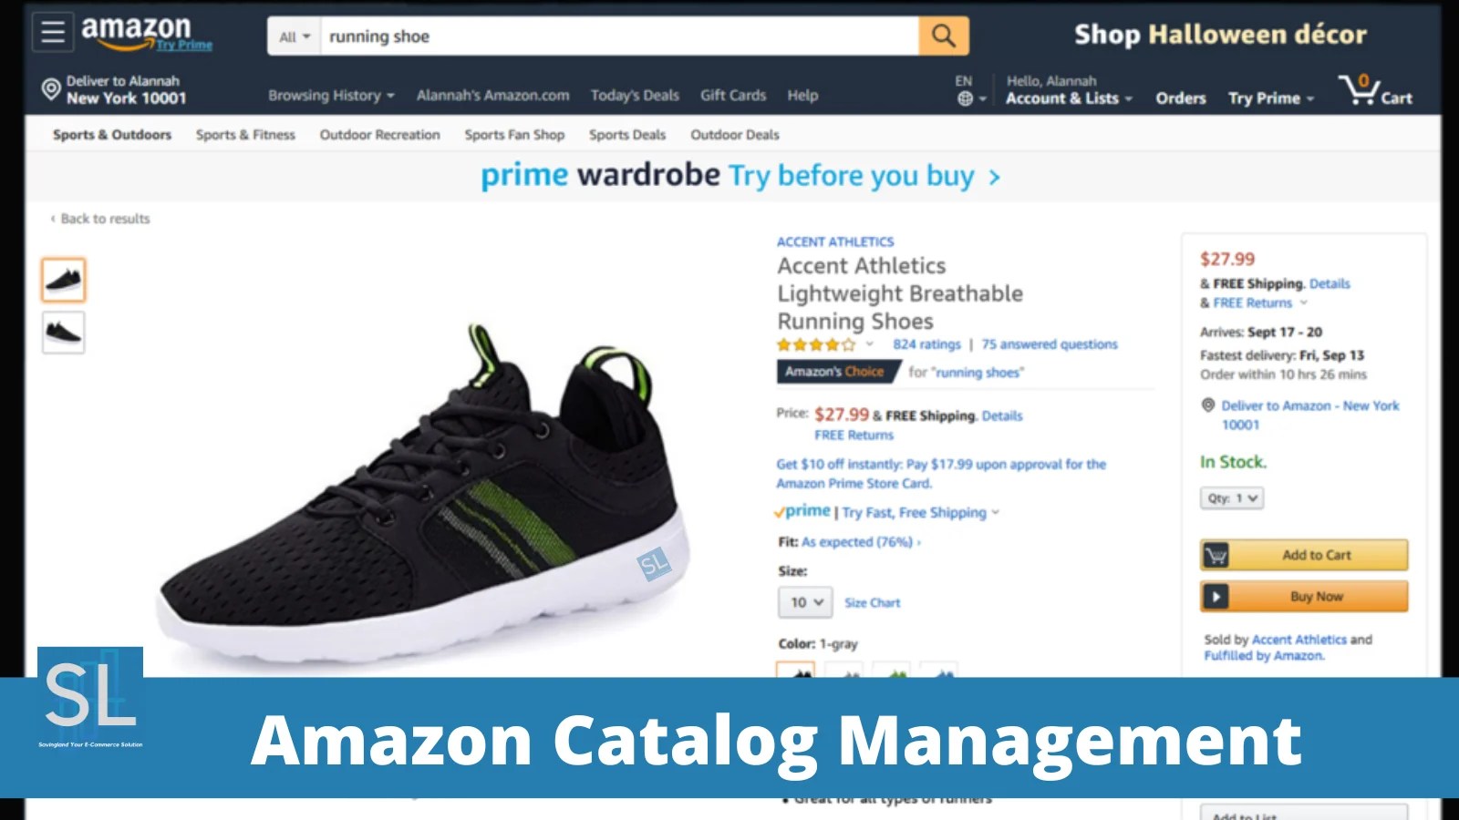
Task: Click the Buy Now button
Action: coord(1304,597)
